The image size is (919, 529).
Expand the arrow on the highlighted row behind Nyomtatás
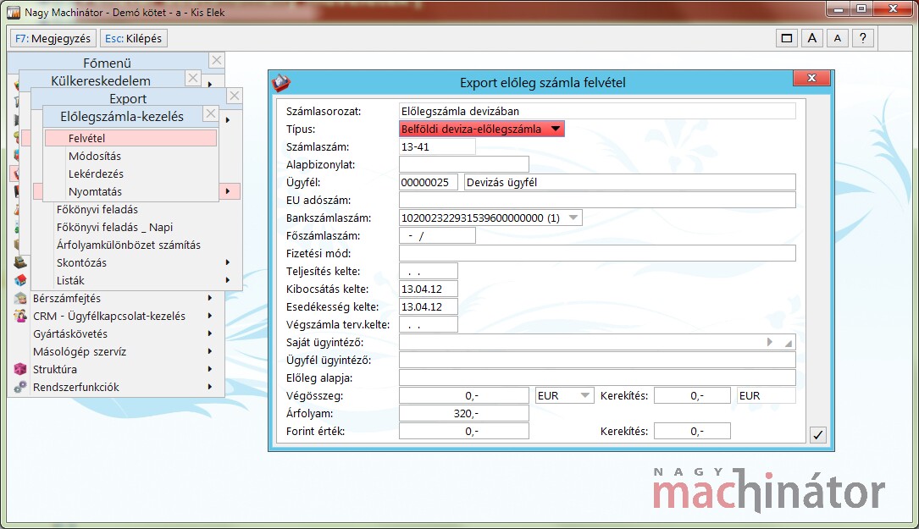(x=227, y=191)
